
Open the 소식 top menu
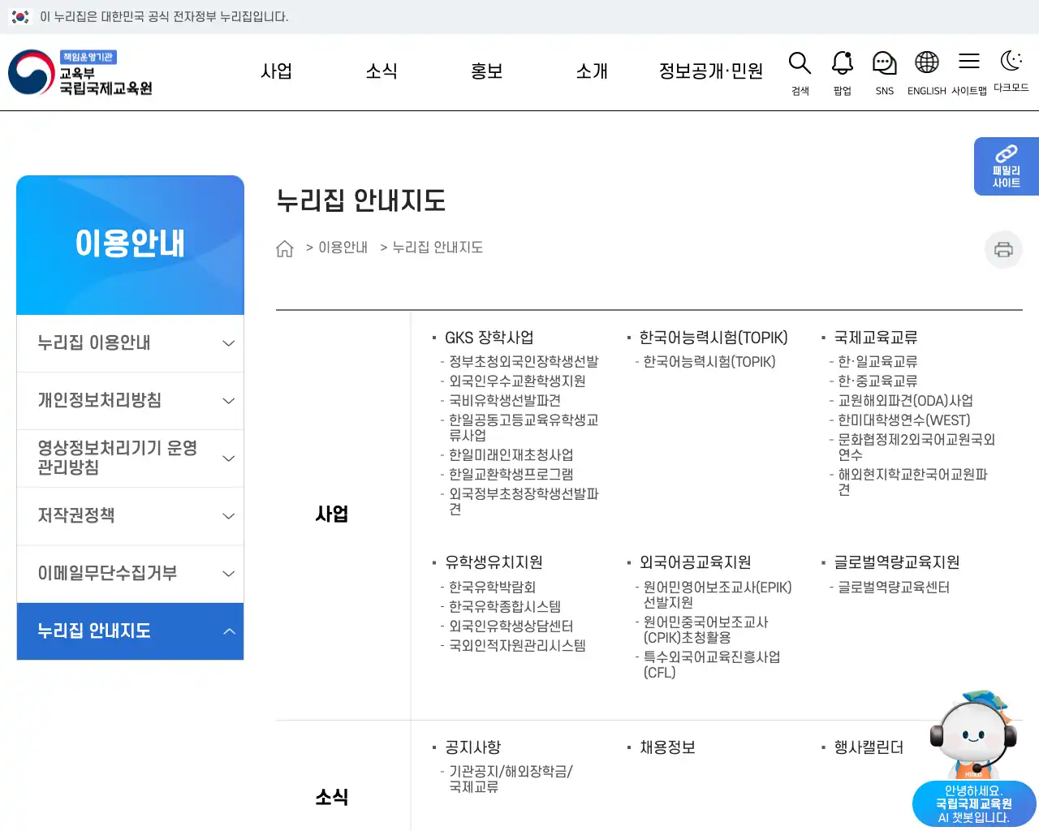(x=382, y=71)
